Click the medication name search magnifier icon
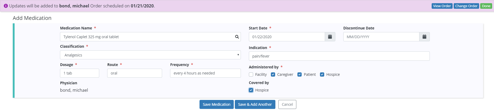Screen dimensions: 494x110 click(x=237, y=37)
